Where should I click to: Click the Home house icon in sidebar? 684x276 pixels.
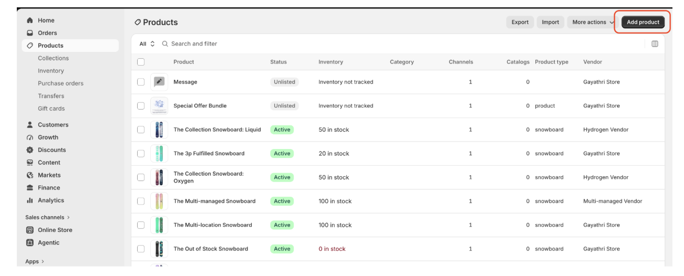30,20
